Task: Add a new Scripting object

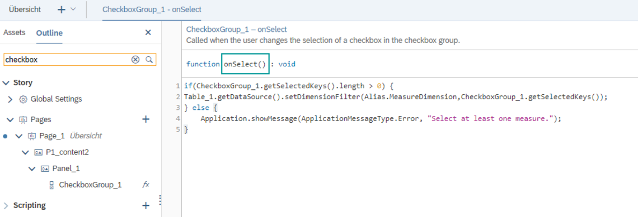Action: coord(146,206)
